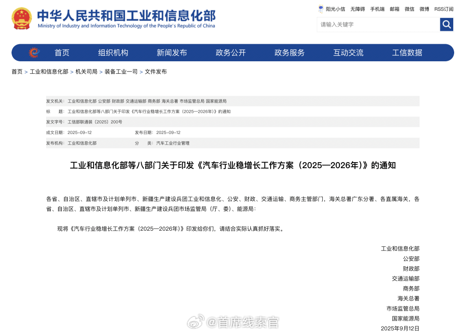The image size is (468, 333).
Task: Focus the 请输入关键字 search field
Action: [x=379, y=24]
